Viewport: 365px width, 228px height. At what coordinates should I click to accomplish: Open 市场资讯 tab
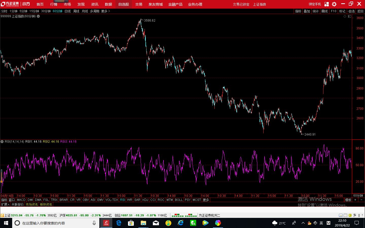(x=32, y=204)
